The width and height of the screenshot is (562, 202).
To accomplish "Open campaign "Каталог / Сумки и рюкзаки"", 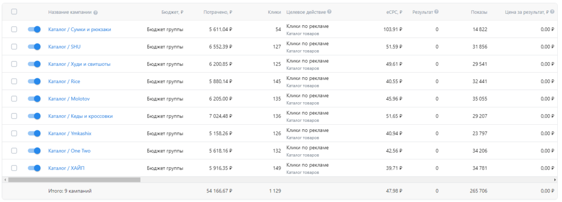I will coord(79,30).
